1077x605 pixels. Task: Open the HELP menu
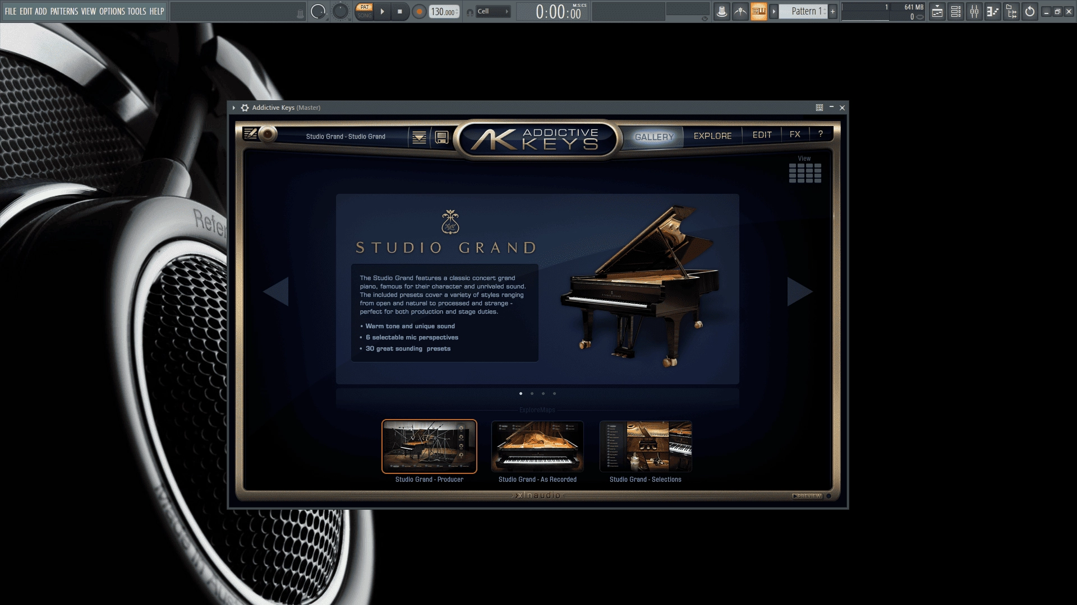(x=157, y=11)
